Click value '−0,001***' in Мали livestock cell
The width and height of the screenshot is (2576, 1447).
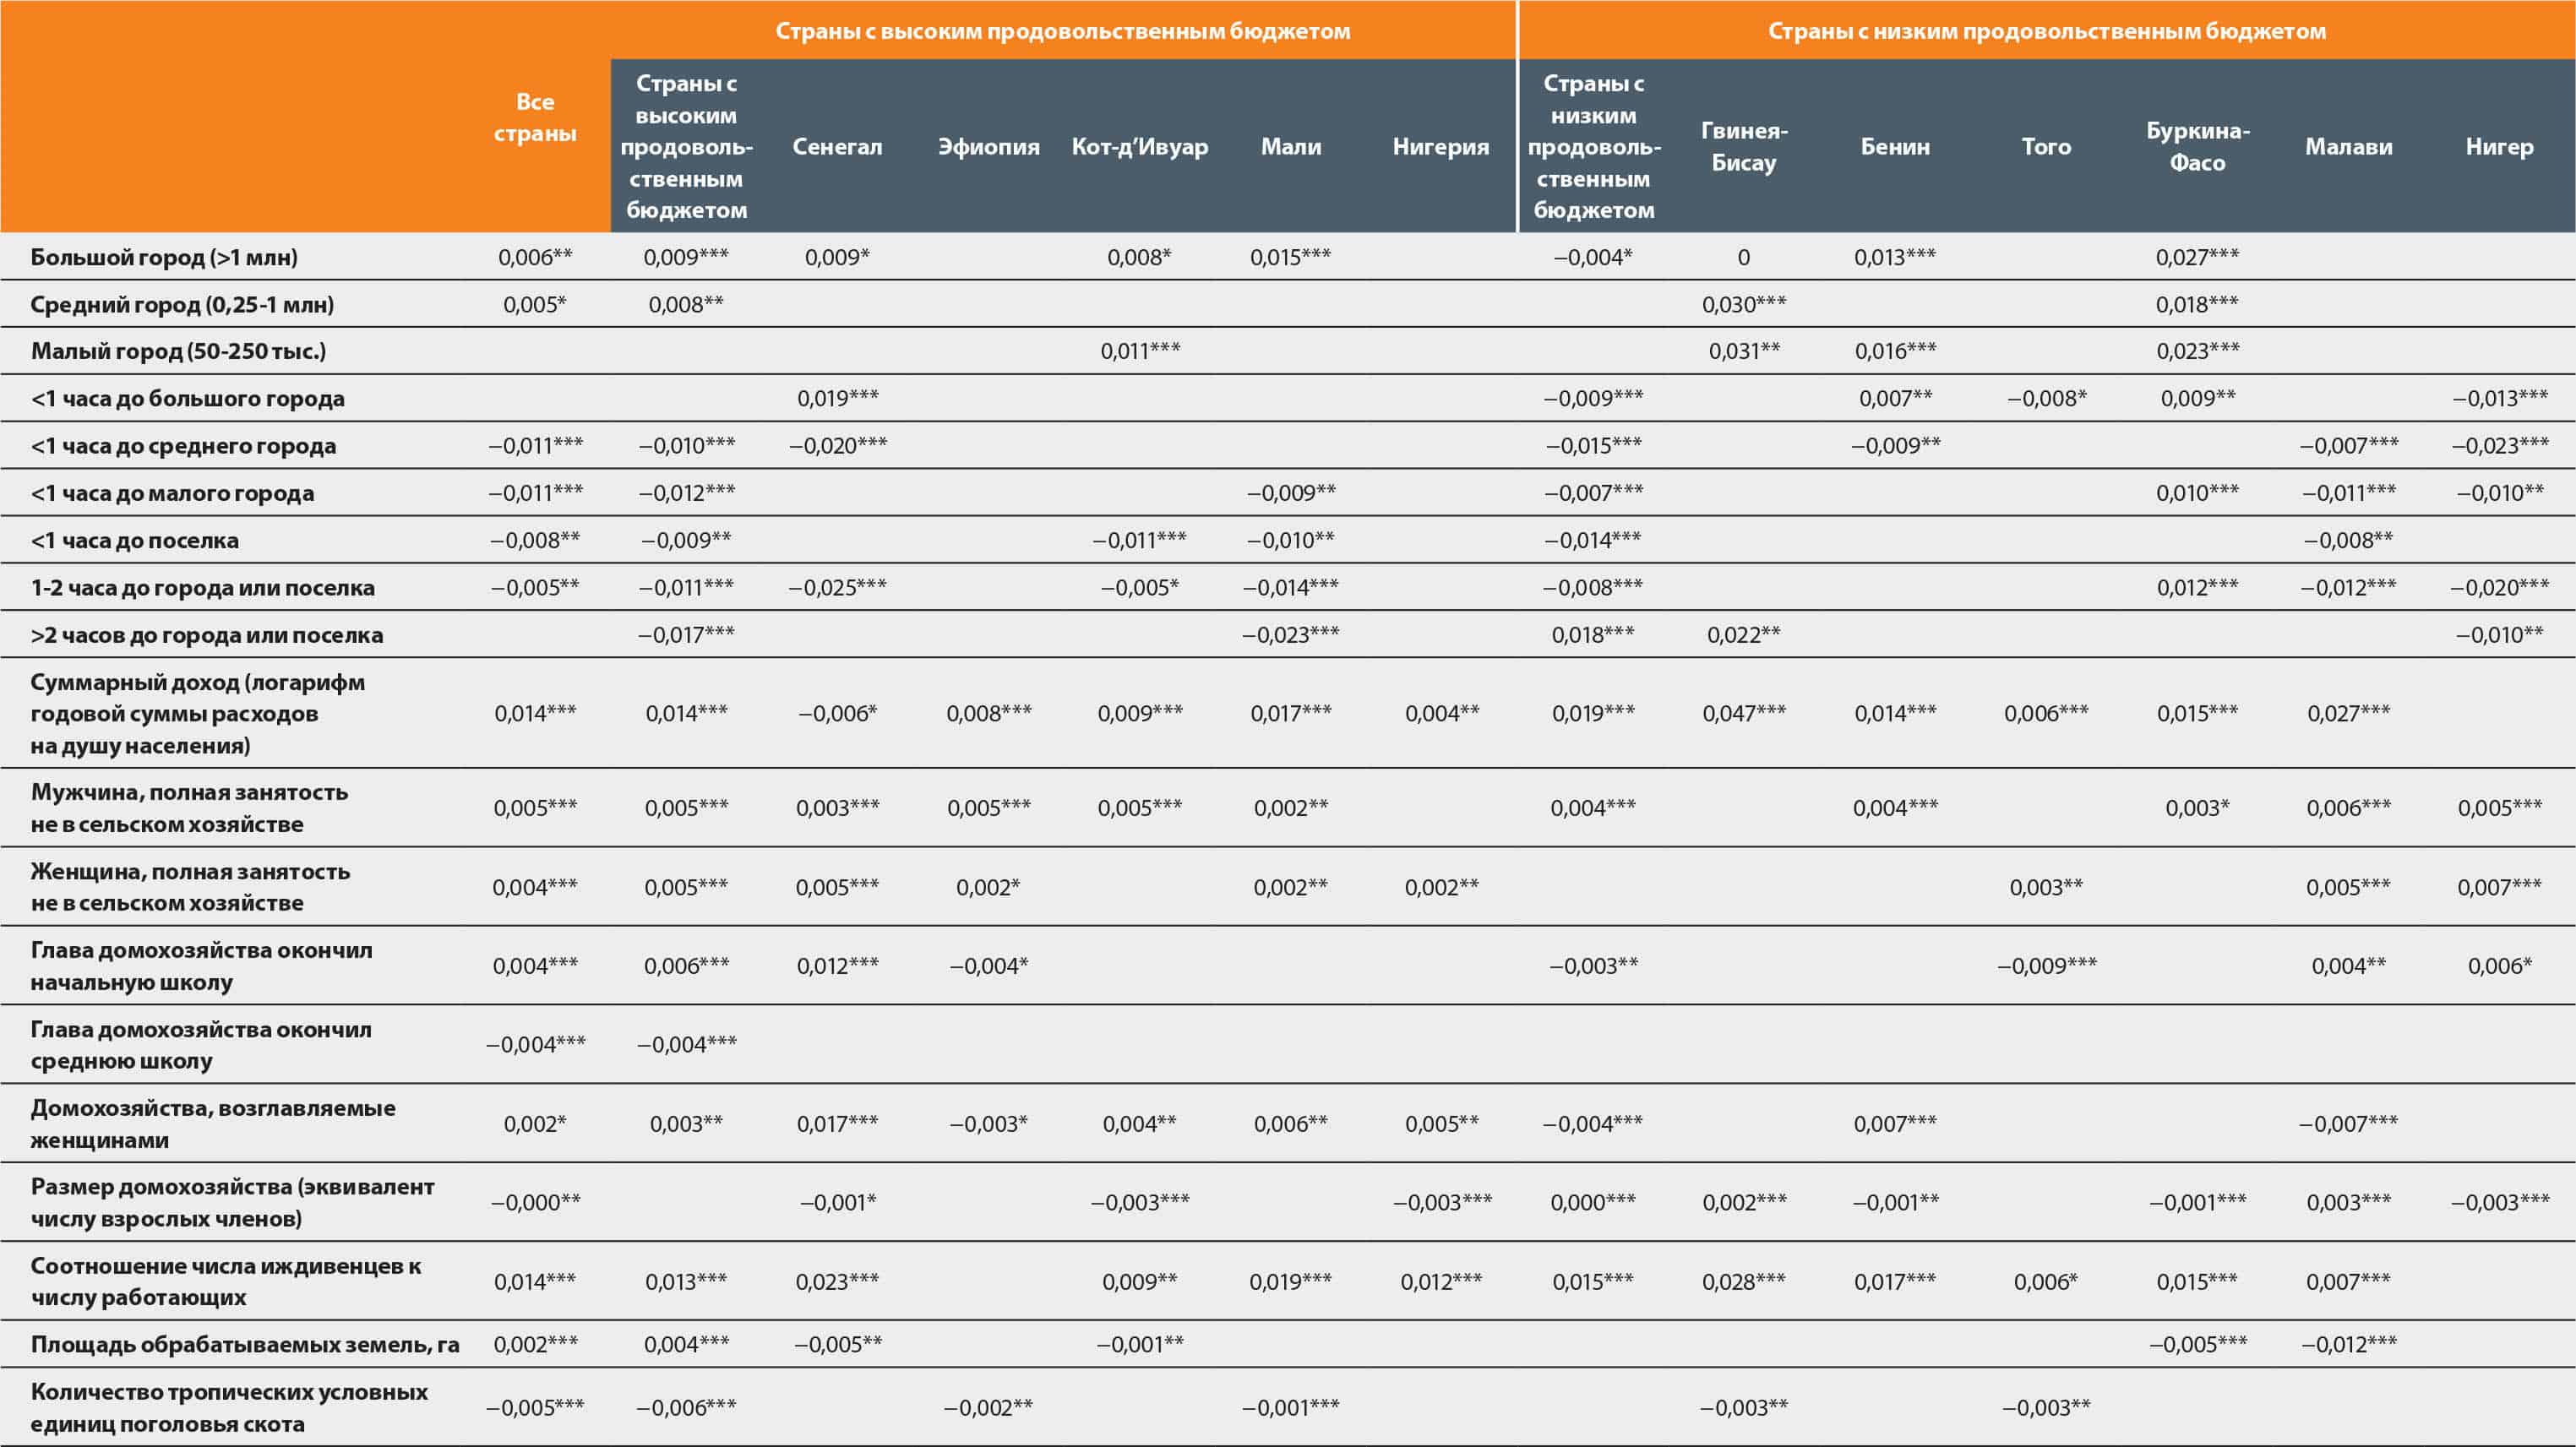click(x=1291, y=1407)
